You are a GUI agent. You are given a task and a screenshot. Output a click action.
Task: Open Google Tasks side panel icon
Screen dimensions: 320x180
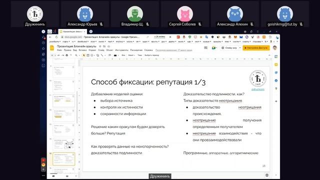coord(276,72)
